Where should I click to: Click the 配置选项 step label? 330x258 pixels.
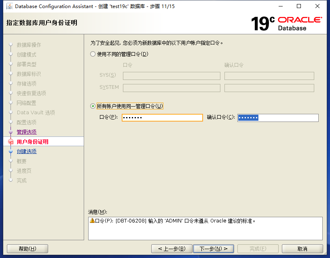27,122
